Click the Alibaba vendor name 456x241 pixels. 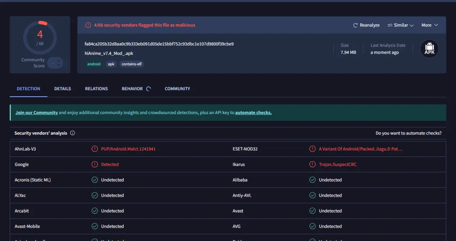click(240, 180)
